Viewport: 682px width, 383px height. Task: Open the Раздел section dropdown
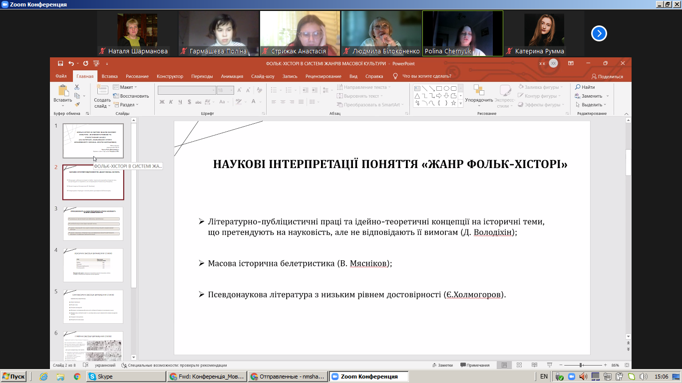coord(126,105)
